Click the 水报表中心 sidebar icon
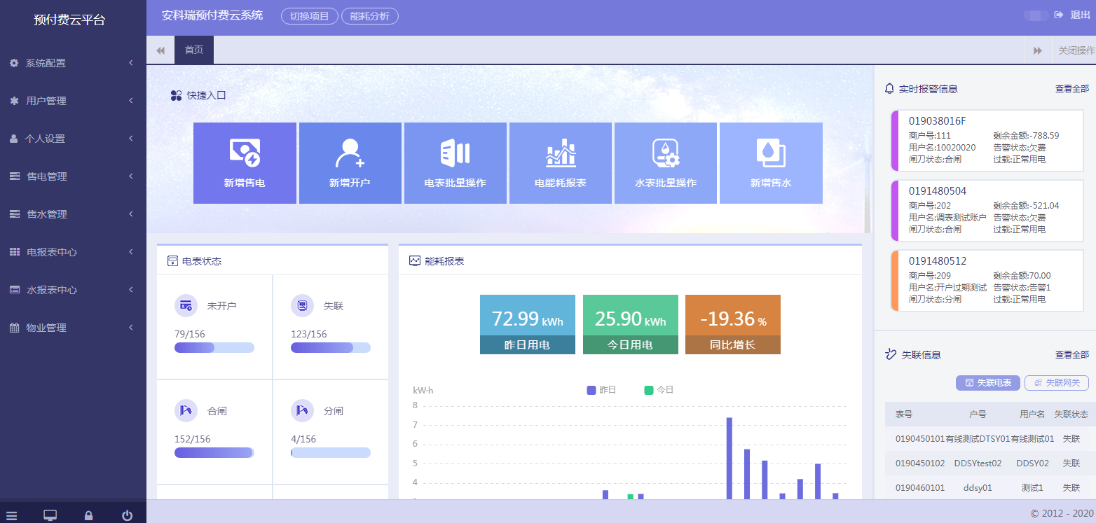Image resolution: width=1096 pixels, height=523 pixels. coord(14,290)
